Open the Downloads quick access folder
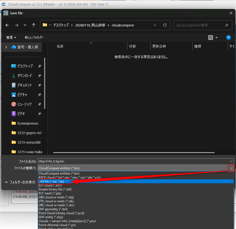Image resolution: width=236 pixels, height=229 pixels. 25,76
